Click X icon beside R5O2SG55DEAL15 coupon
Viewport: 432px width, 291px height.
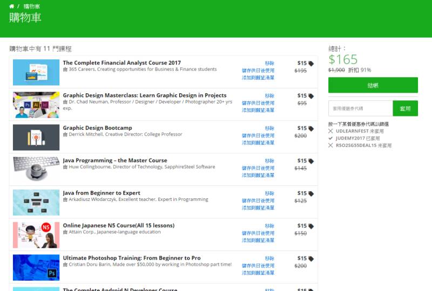click(330, 145)
